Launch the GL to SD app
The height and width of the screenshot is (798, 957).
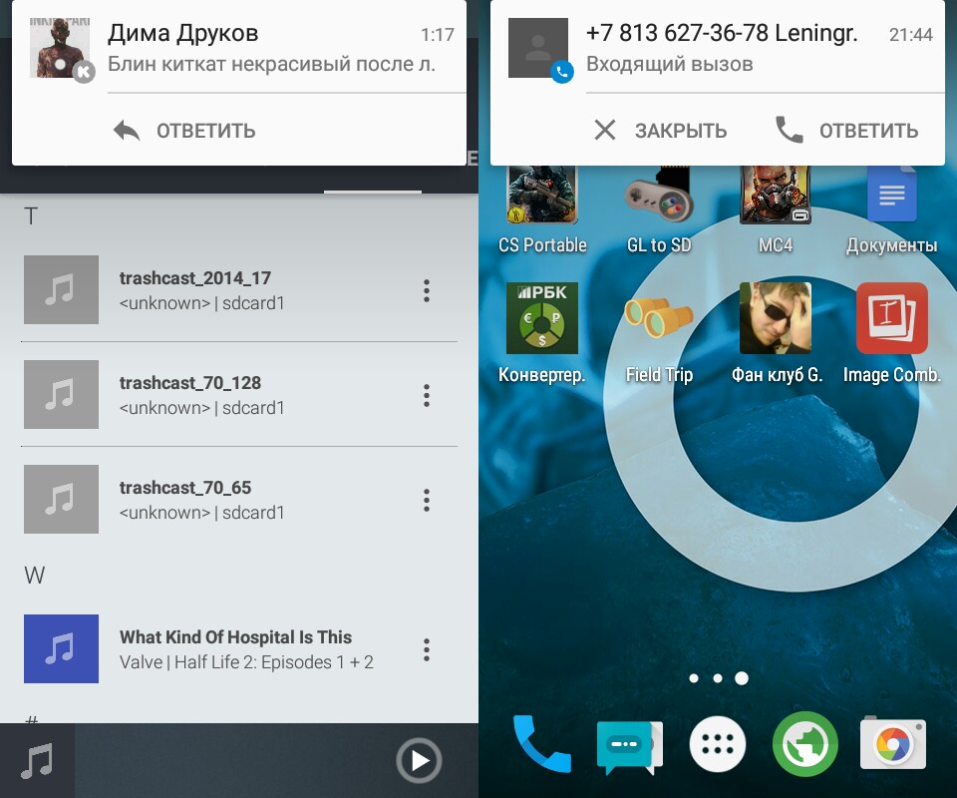tap(659, 196)
